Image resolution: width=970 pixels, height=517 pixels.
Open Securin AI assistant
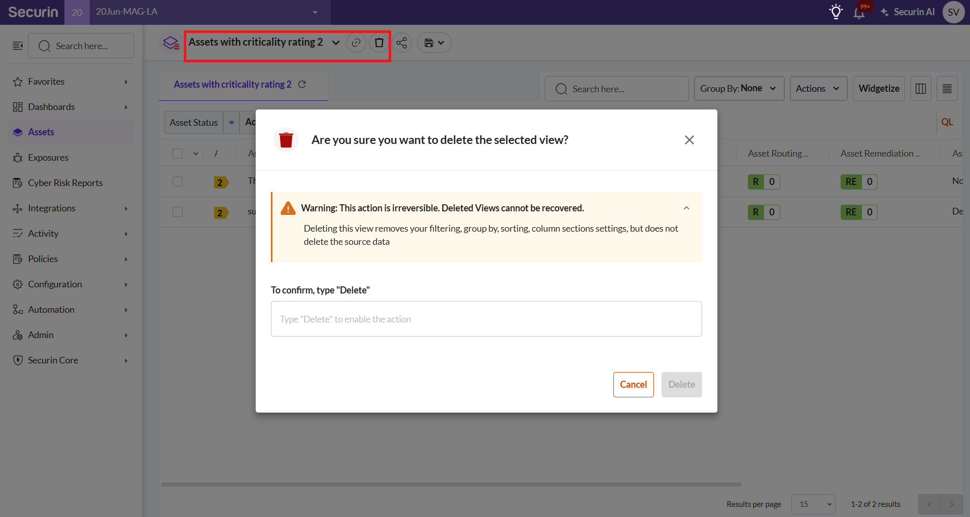908,12
